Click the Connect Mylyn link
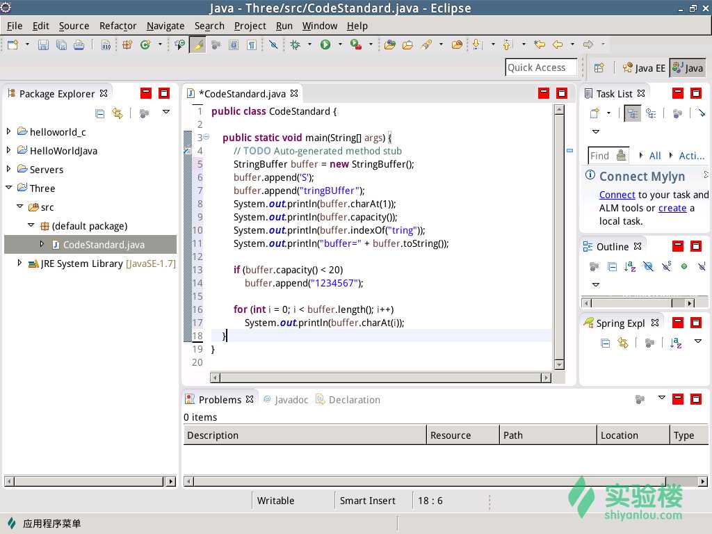The width and height of the screenshot is (712, 534). (x=617, y=195)
